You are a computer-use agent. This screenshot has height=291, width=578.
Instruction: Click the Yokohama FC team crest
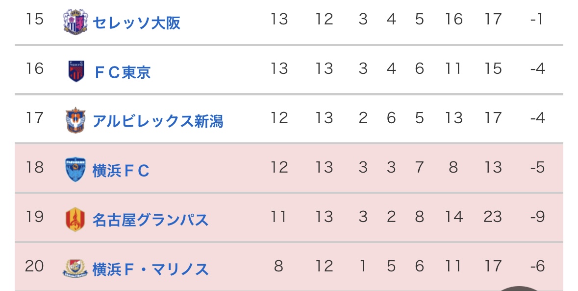(75, 170)
